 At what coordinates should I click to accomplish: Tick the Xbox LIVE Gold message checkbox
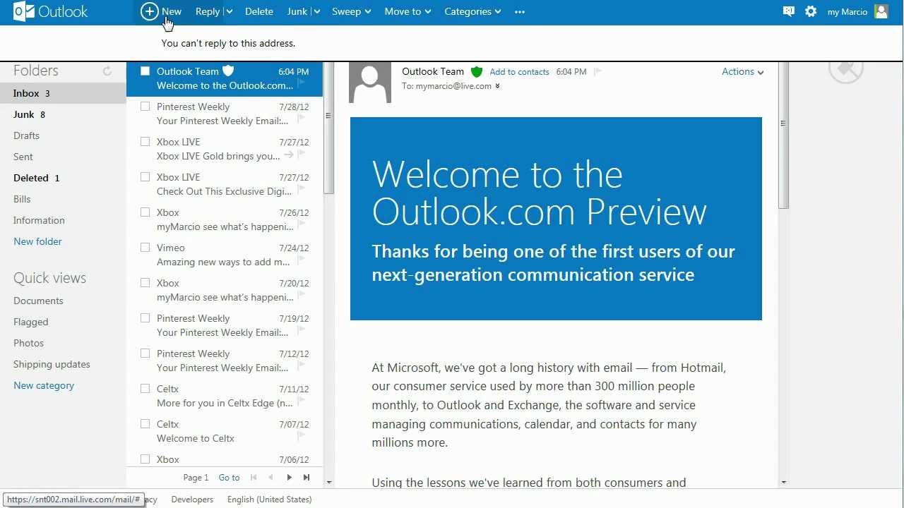pos(145,141)
